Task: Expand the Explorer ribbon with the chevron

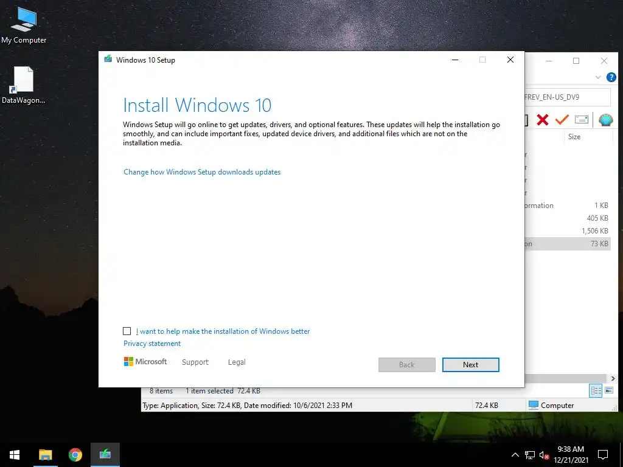Action: 597,77
